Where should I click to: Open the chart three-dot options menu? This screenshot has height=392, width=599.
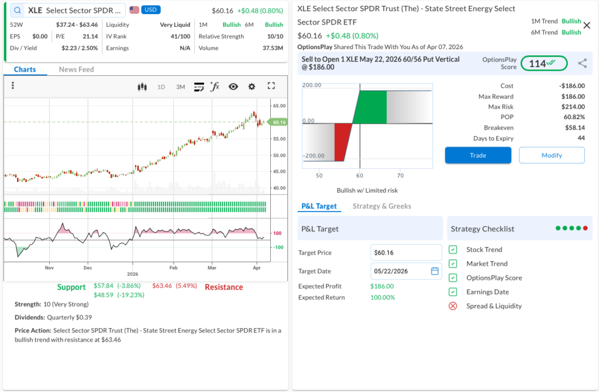click(x=13, y=86)
